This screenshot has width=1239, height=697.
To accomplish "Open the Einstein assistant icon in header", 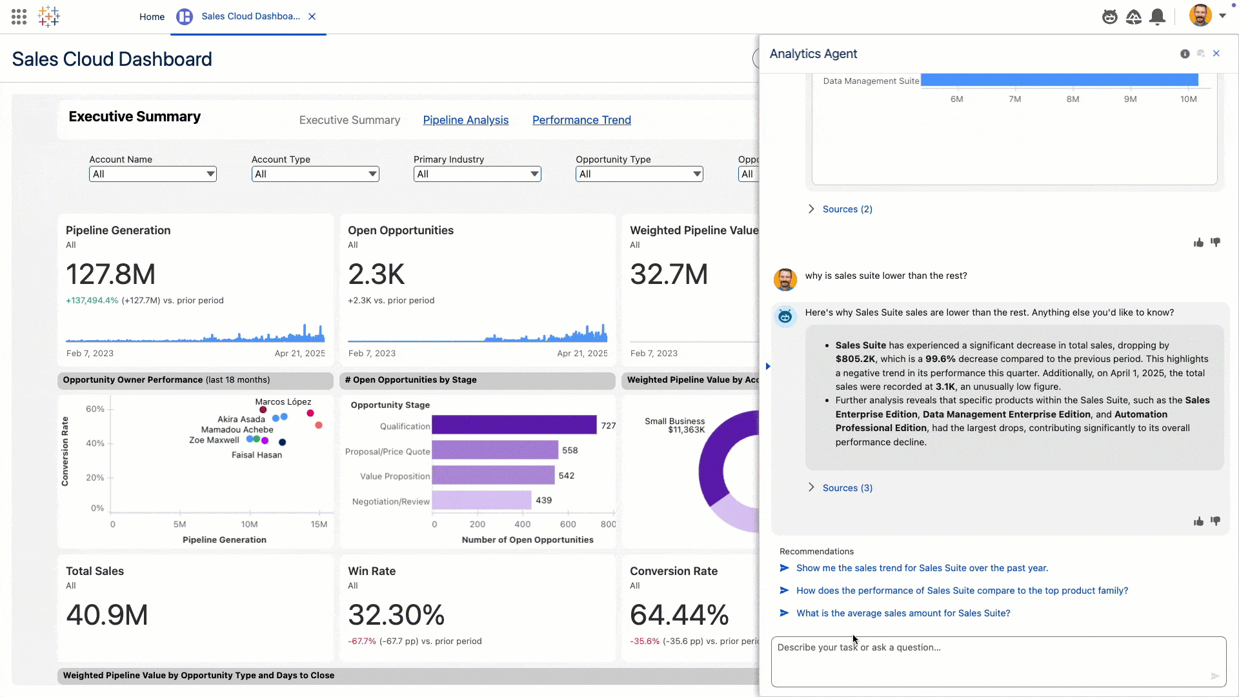I will (1109, 17).
